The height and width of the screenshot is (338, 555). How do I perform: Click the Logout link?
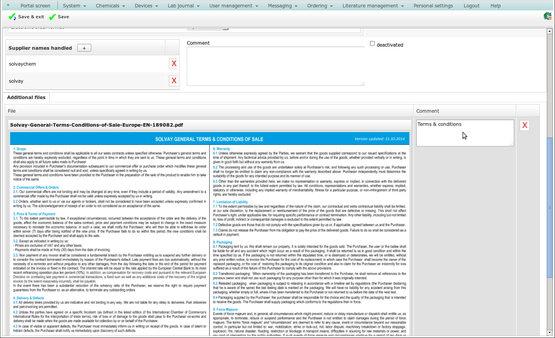(x=471, y=6)
